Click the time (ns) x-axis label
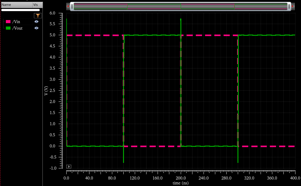Screen dimensions: 301x186 pos(180,183)
